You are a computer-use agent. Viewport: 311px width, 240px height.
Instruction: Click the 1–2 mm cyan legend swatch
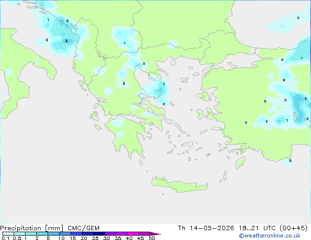[31, 234]
